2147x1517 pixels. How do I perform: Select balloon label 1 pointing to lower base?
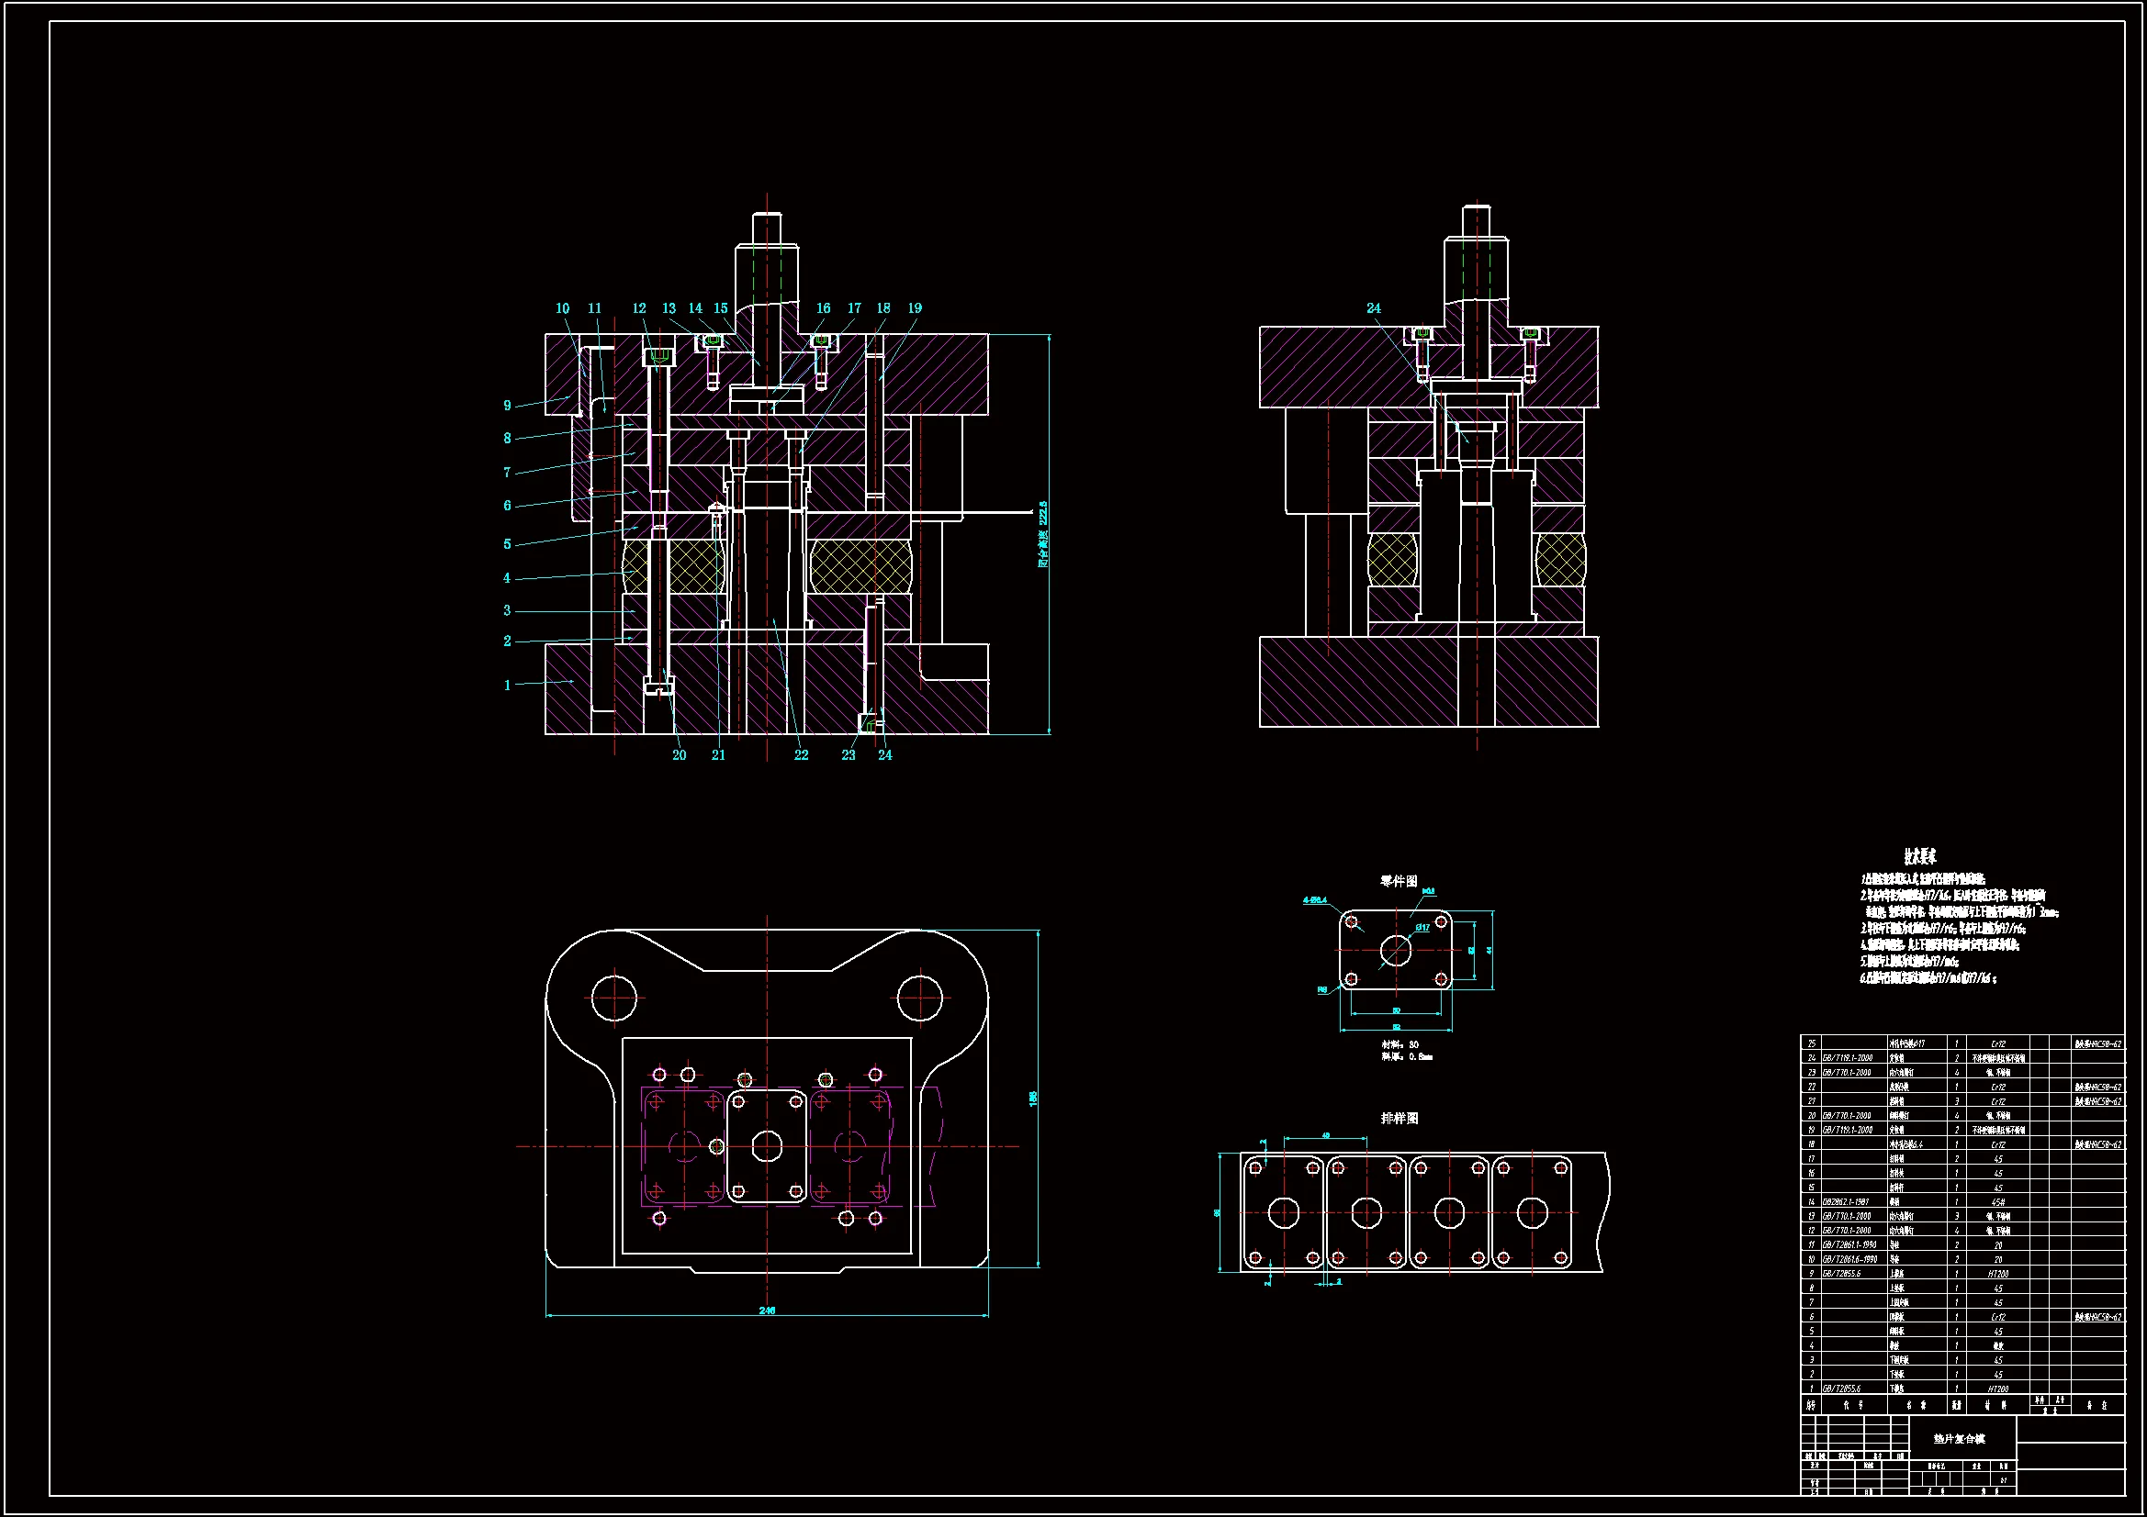[x=507, y=686]
